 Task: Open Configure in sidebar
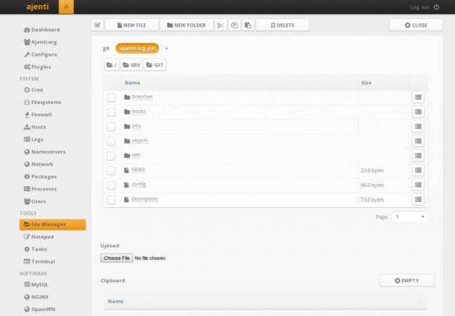tap(41, 54)
